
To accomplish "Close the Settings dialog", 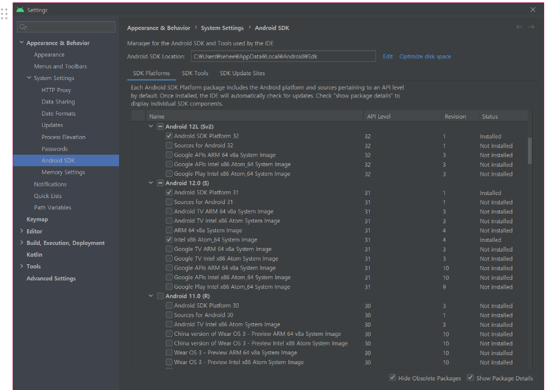I will (x=533, y=10).
